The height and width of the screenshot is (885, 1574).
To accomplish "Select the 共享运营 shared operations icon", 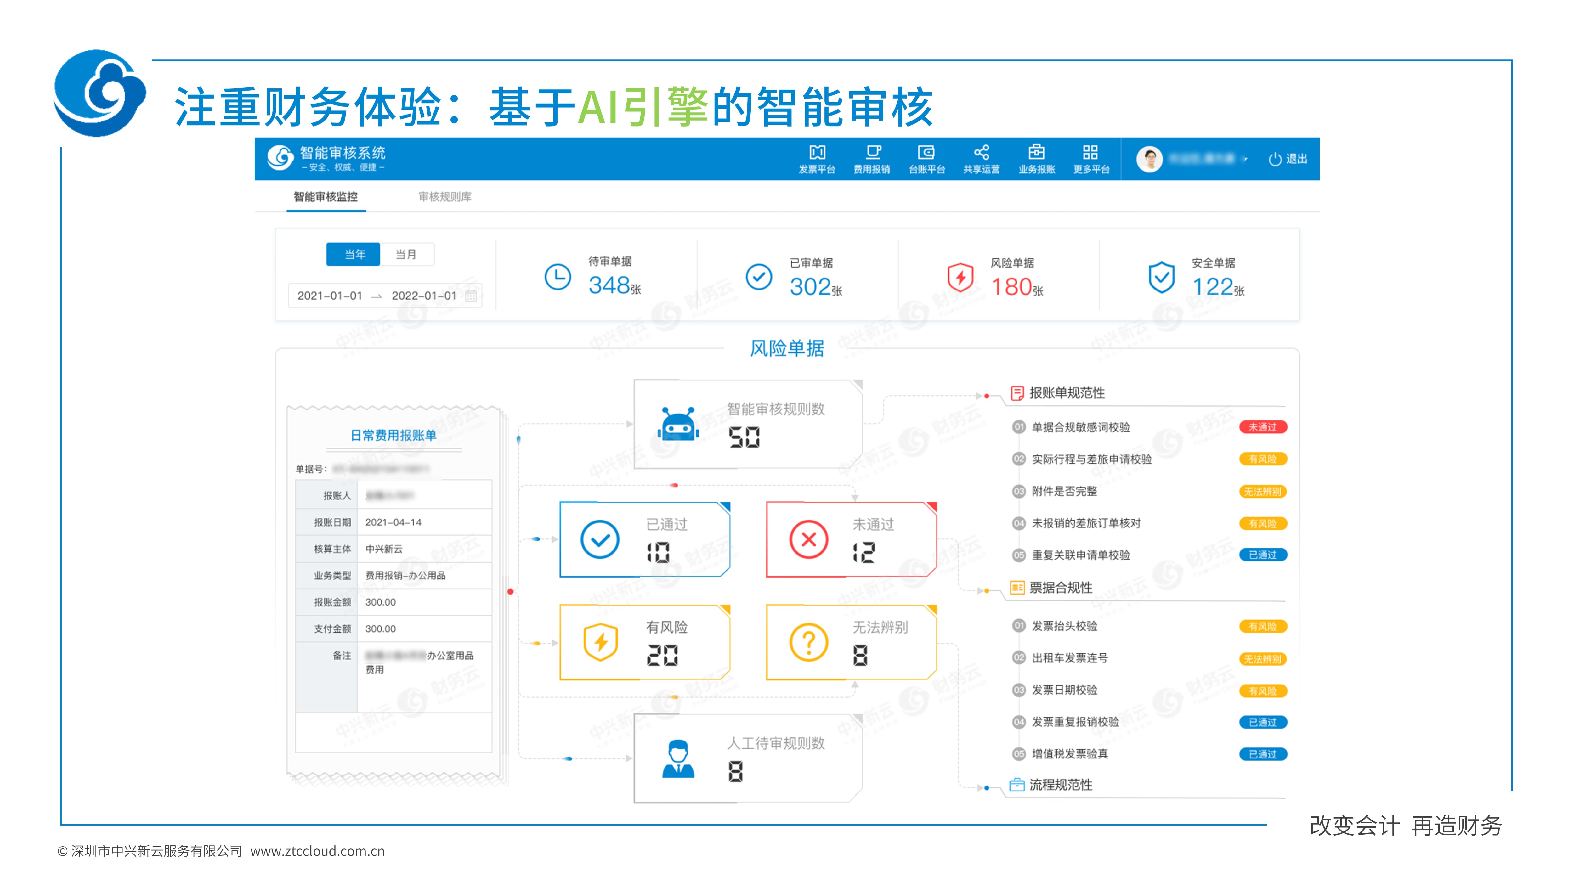I will point(981,153).
